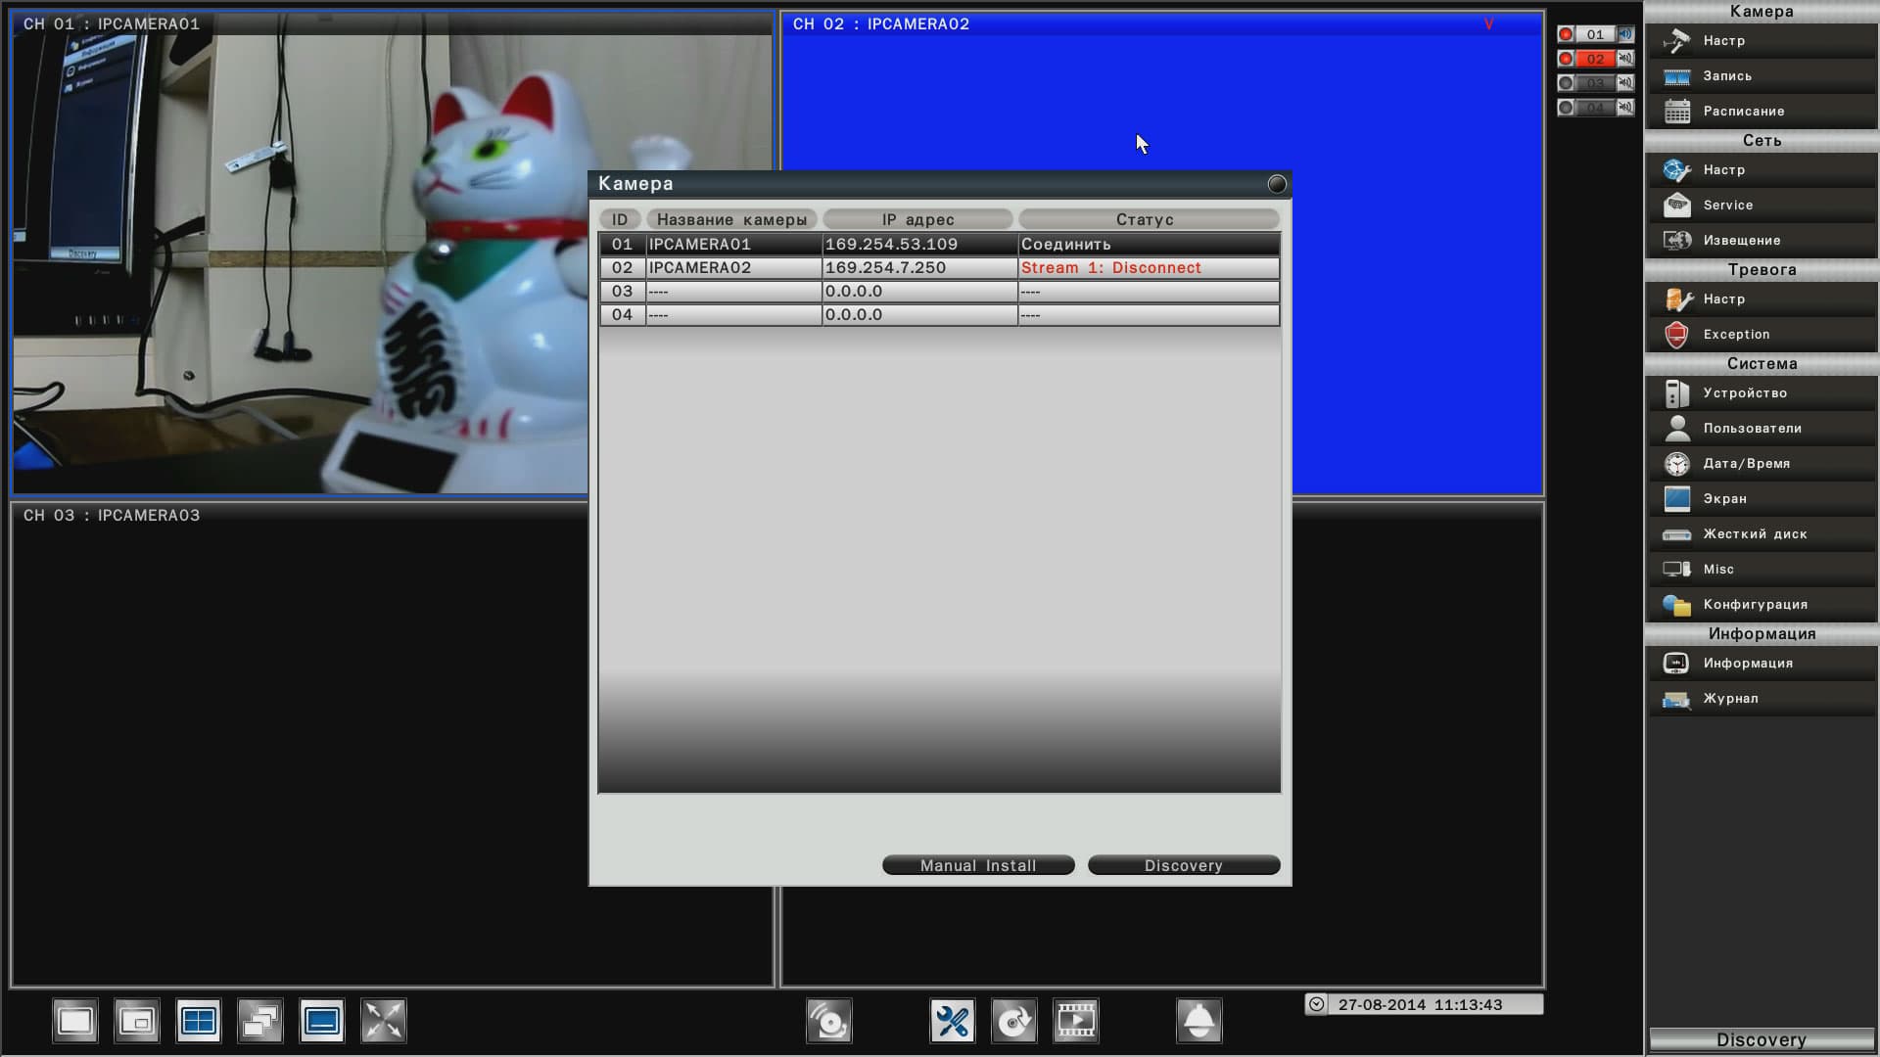Enable audio on channel 02
The width and height of the screenshot is (1880, 1057).
[x=1625, y=59]
